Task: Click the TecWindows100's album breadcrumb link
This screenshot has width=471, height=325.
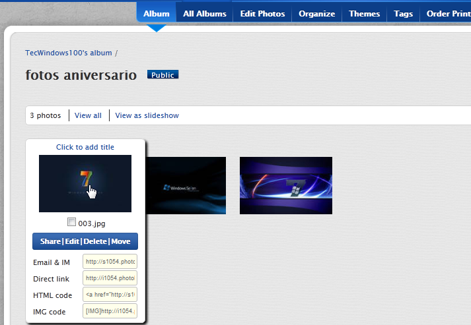Action: (x=69, y=53)
